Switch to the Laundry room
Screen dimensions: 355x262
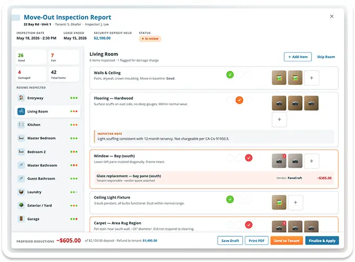click(x=48, y=192)
